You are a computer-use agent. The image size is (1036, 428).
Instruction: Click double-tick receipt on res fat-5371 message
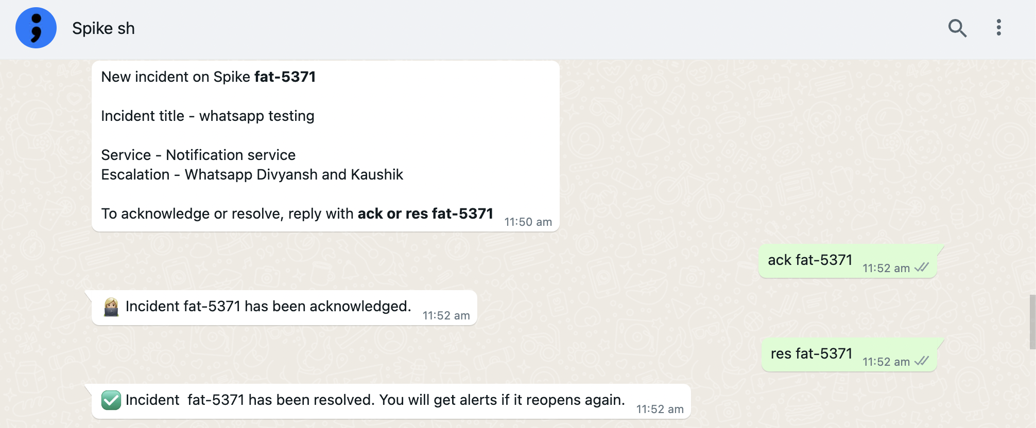pos(922,361)
